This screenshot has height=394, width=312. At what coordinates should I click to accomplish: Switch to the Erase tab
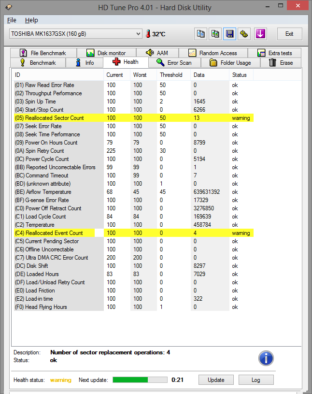pyautogui.click(x=281, y=62)
